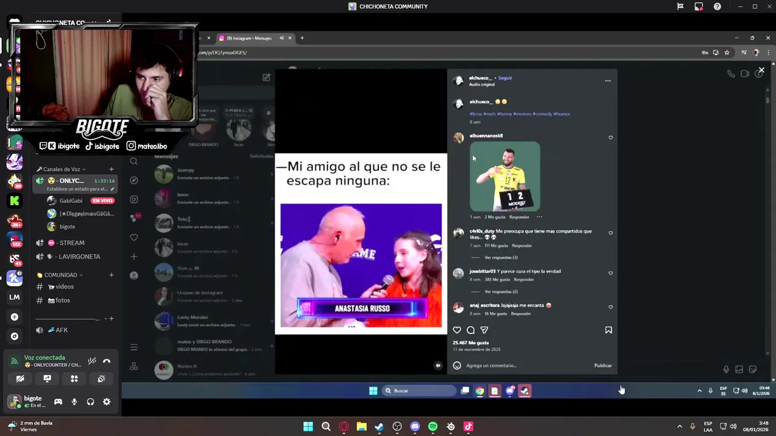The image size is (776, 436).
Task: Open Instagram Explore compass icon
Action: pos(134,180)
